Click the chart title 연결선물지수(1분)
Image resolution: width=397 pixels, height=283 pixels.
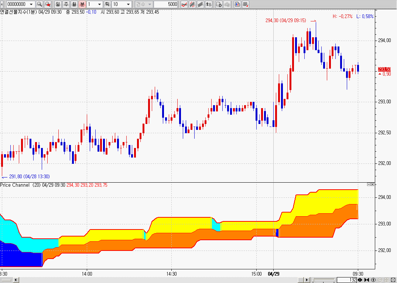(18, 12)
